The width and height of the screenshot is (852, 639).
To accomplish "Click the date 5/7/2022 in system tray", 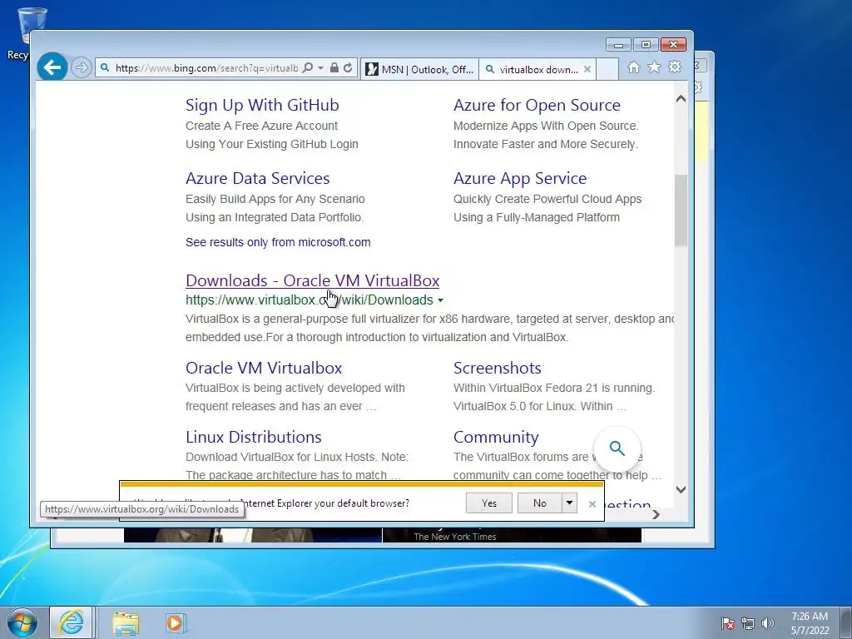I will click(810, 631).
